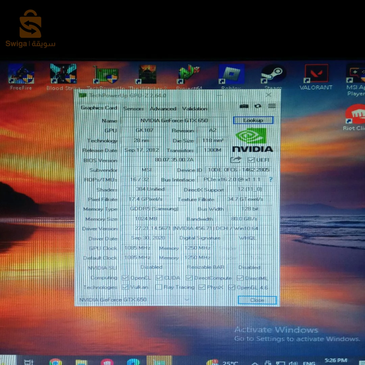Enable the Ray Tracing checkbox

pyautogui.click(x=158, y=287)
